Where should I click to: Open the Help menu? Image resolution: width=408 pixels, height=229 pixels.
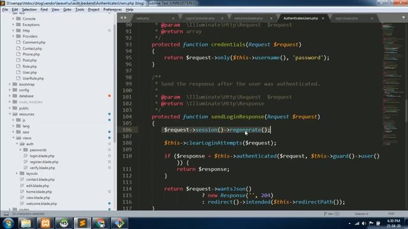(129, 10)
